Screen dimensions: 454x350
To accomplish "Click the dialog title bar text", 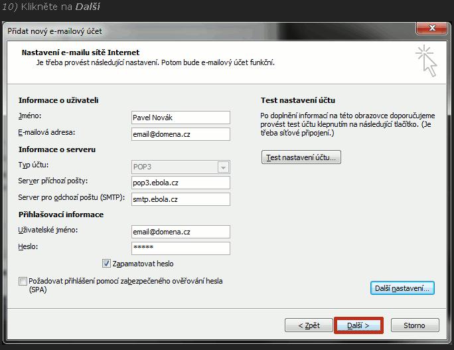I will (55, 31).
